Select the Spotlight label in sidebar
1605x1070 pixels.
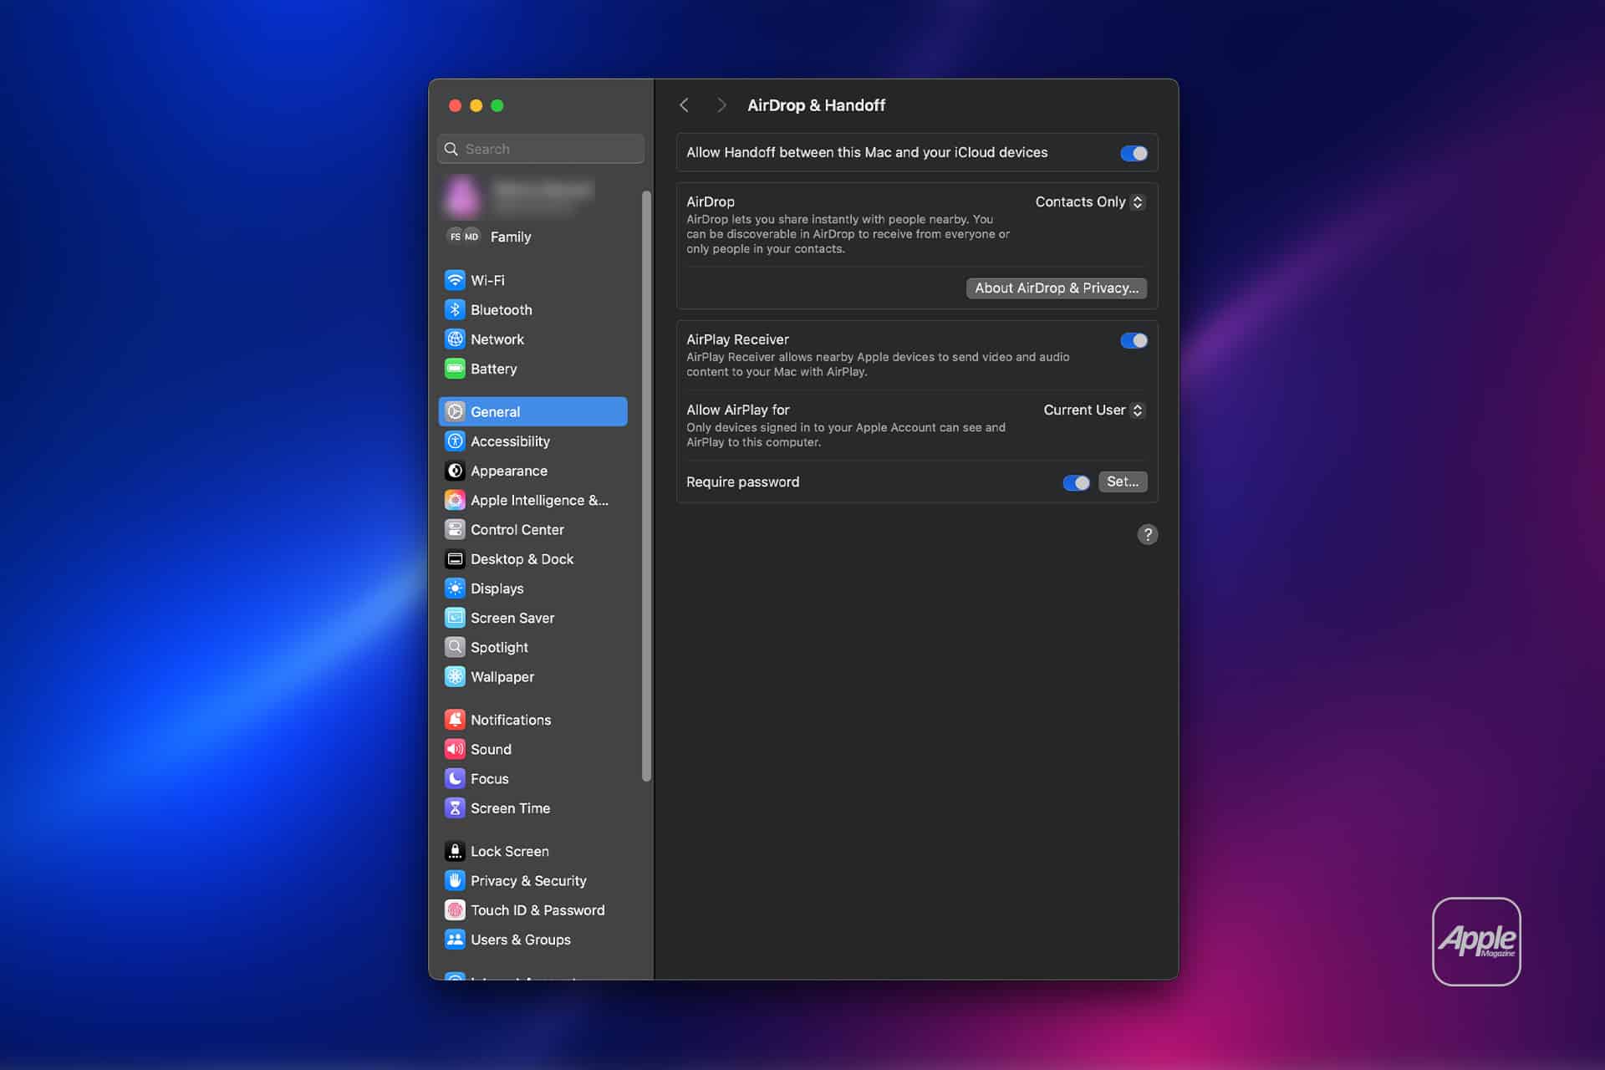click(499, 648)
